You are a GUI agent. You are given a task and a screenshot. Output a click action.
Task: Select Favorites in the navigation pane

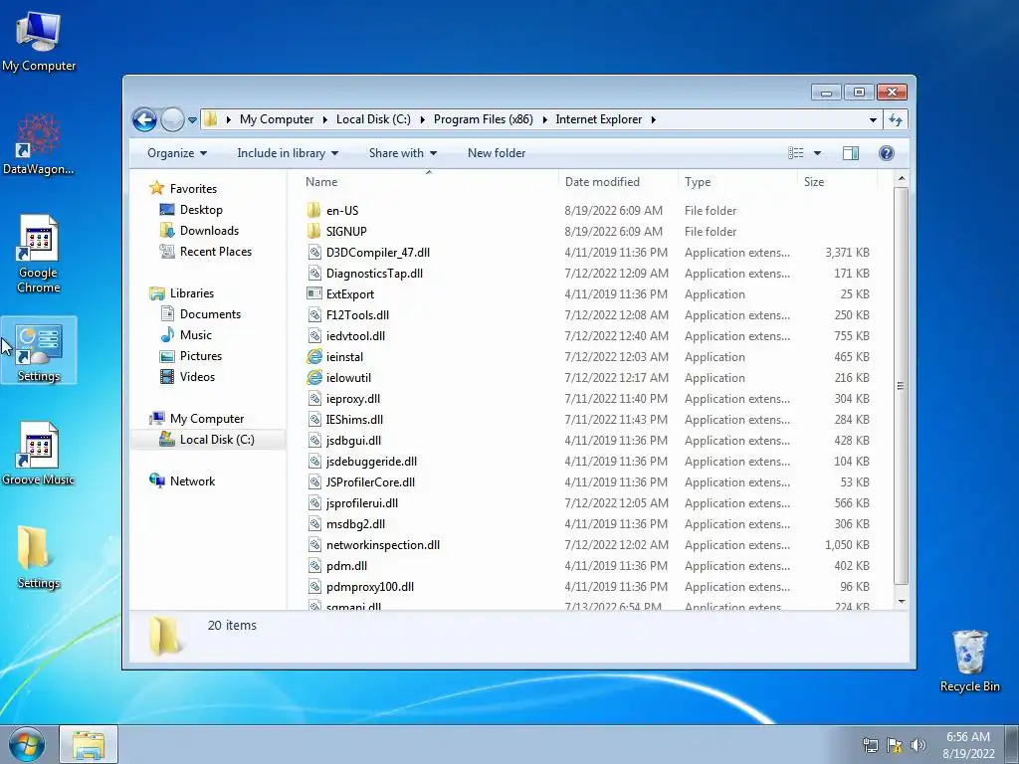point(193,189)
